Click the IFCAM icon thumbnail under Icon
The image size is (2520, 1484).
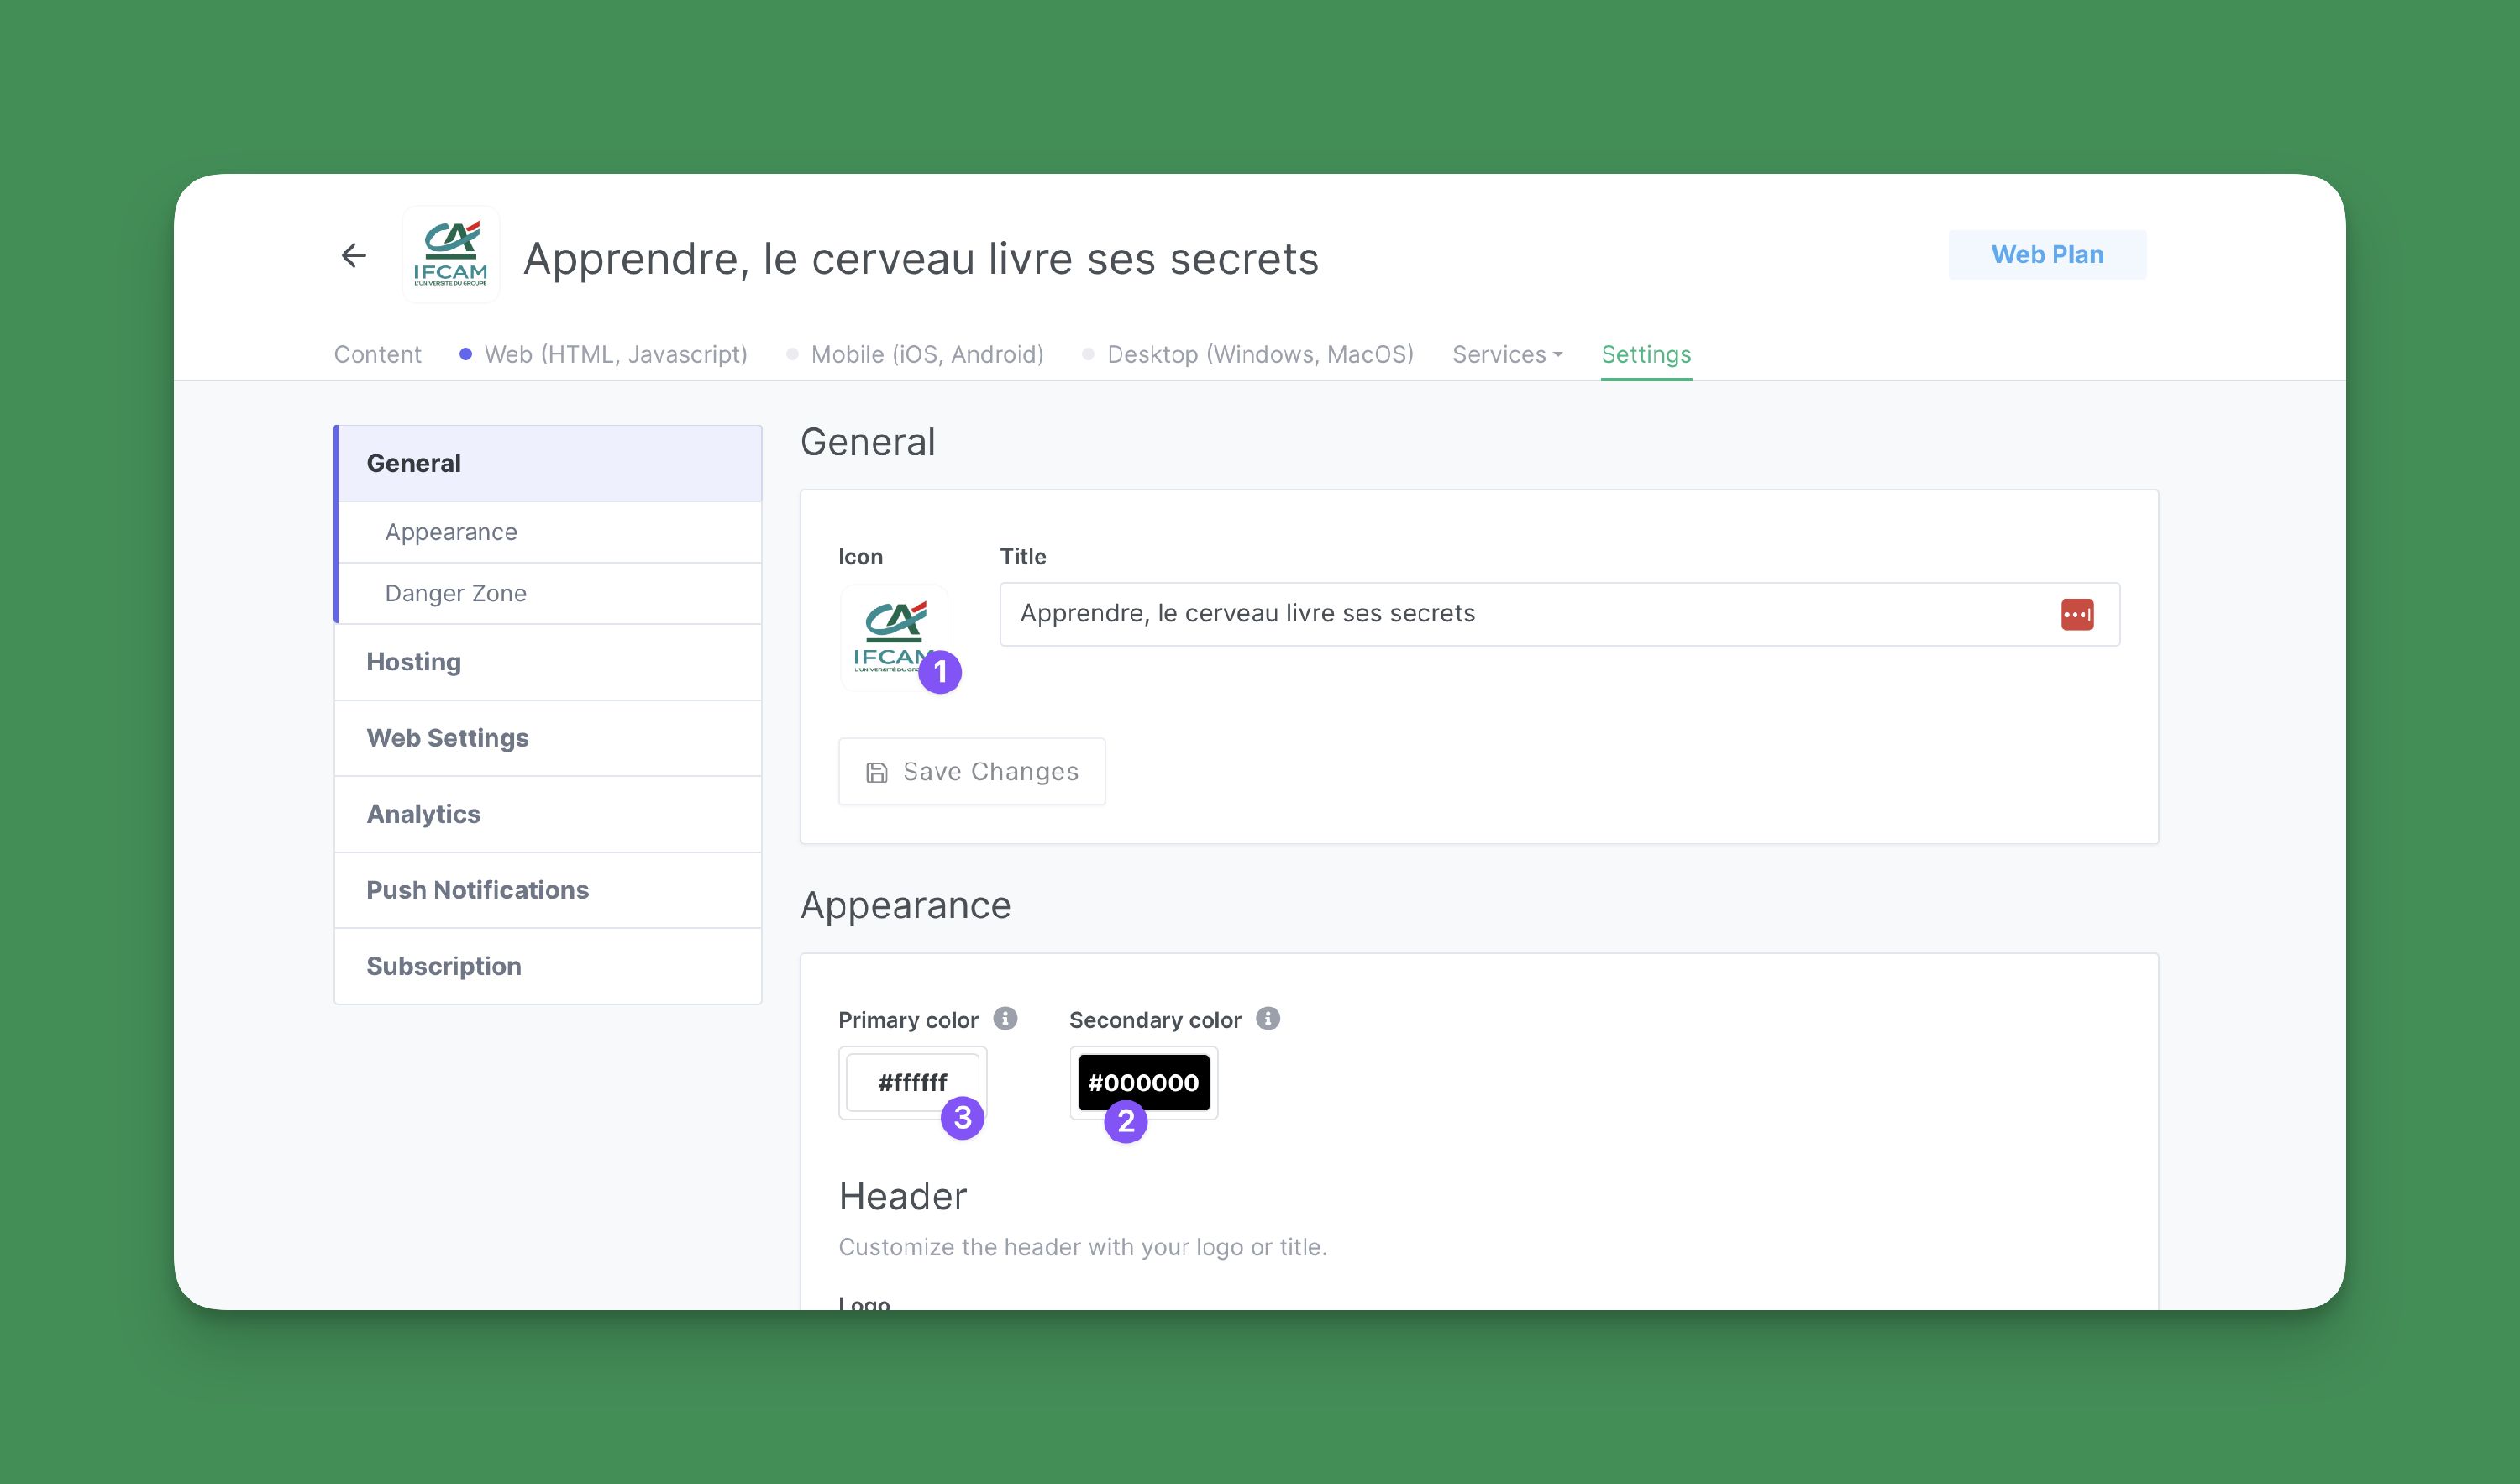point(893,637)
